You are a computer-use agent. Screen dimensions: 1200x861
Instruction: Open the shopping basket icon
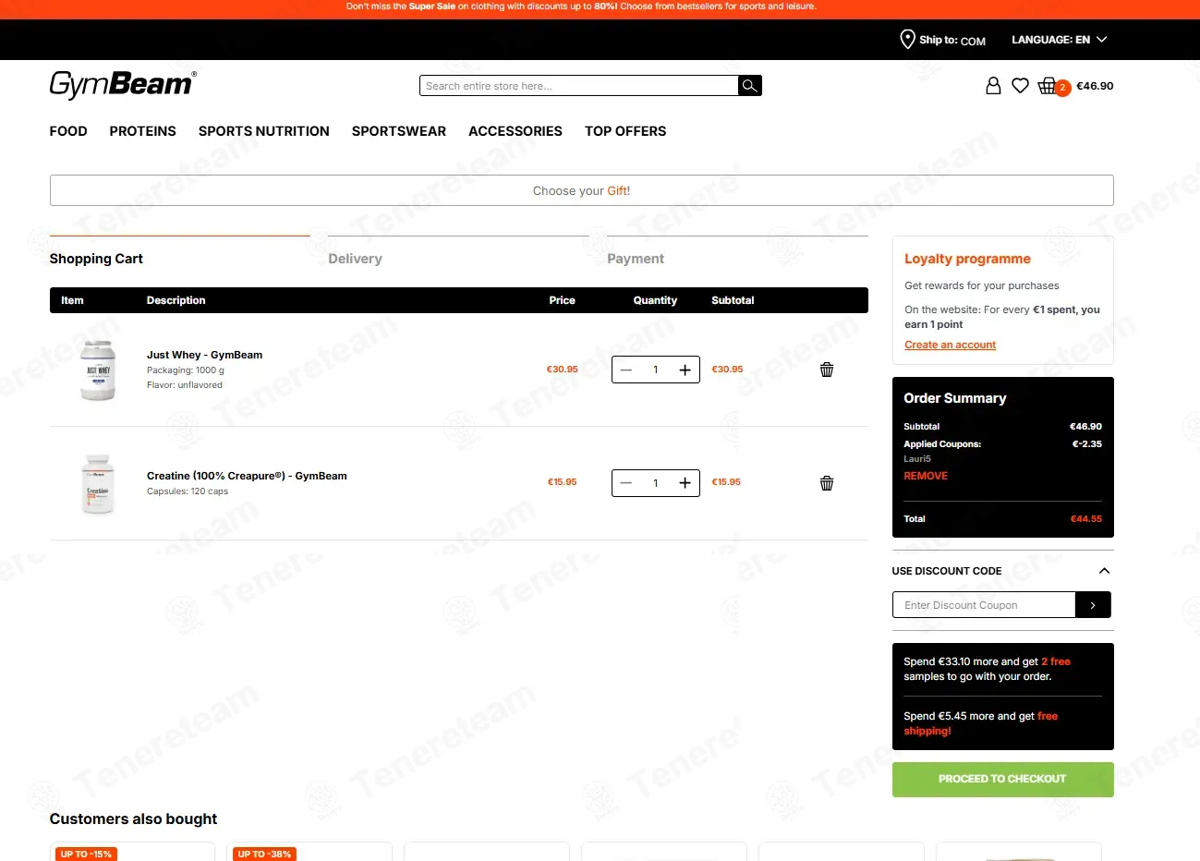click(1048, 86)
